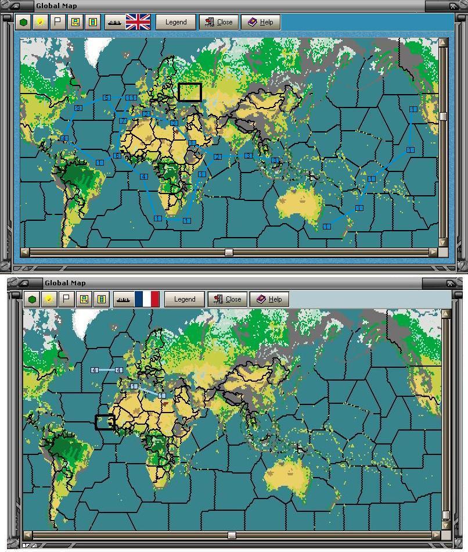Click left arrow of British map horizontal scrollbar
The height and width of the screenshot is (552, 468).
24,252
